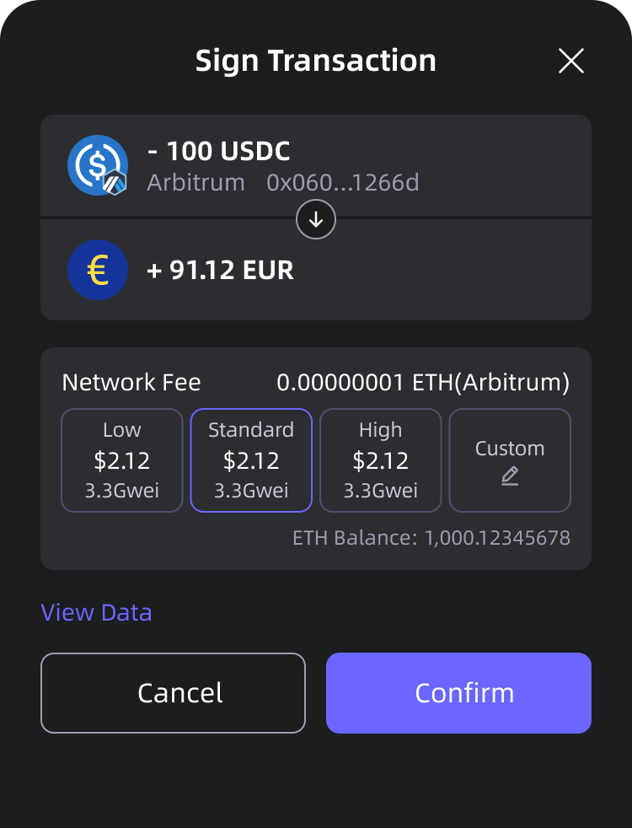The image size is (632, 828).
Task: Select the High network fee option
Action: (381, 460)
